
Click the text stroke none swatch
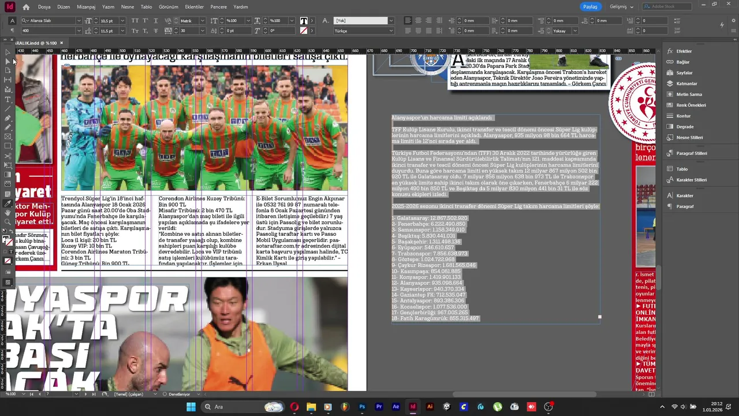(304, 31)
